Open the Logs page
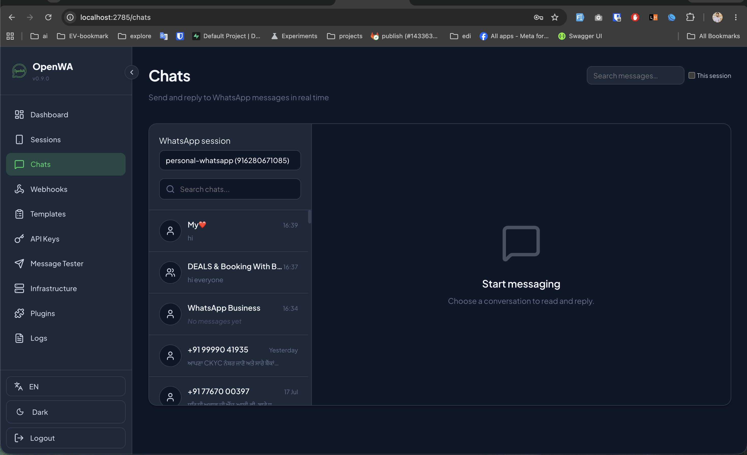 pos(66,338)
